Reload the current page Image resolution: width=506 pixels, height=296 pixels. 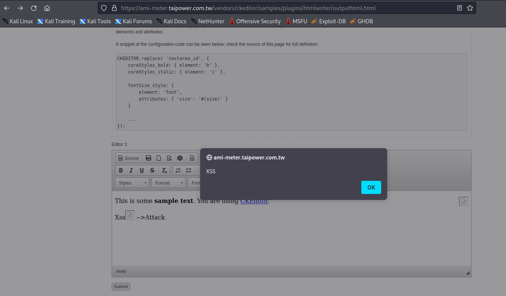(34, 8)
